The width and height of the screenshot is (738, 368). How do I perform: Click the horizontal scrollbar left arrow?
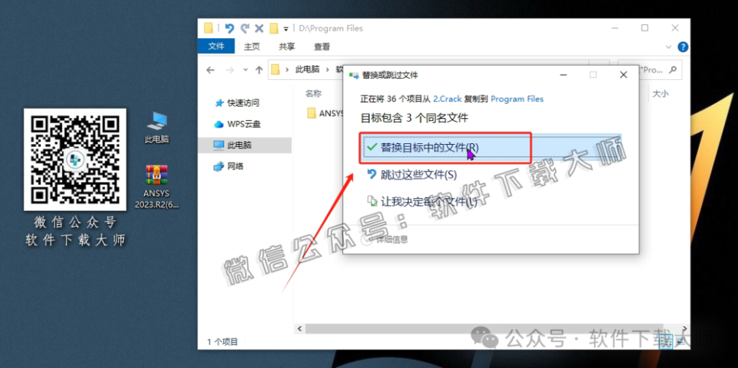(x=300, y=328)
